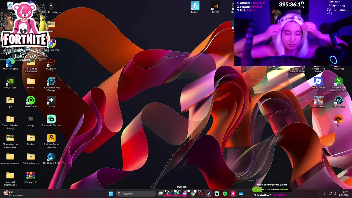The width and height of the screenshot is (352, 198).
Task: Open network settings from the tray icon
Action: coord(330,194)
